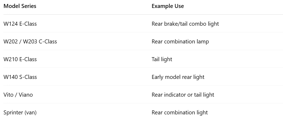The height and width of the screenshot is (121, 283).
Task: Click the (van) text after Sprinter
Action: coord(30,113)
